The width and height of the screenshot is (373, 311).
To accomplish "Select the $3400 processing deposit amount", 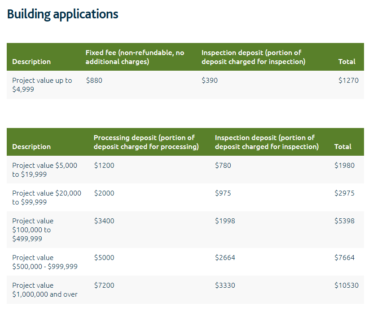I will [104, 221].
